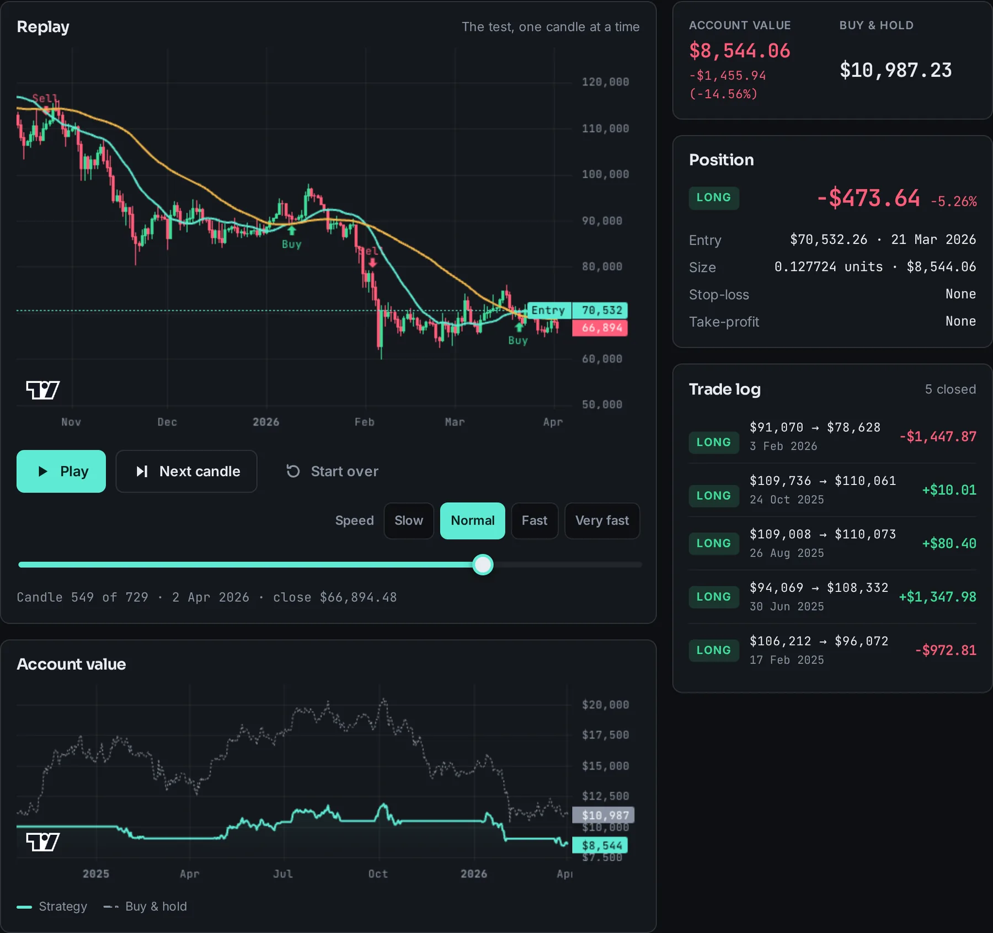Set speed to Fast
993x933 pixels.
[x=535, y=520]
